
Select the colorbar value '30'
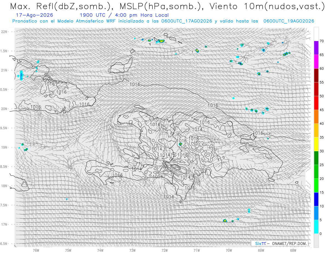(x=322, y=151)
